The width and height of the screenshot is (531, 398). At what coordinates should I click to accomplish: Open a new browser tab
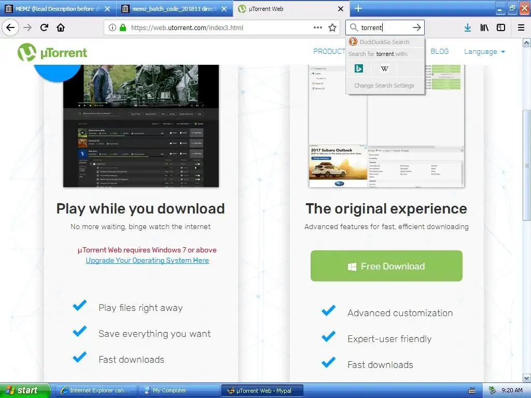click(x=358, y=8)
